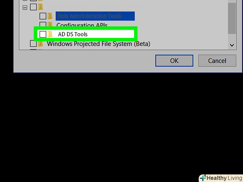Select the AD DS Tools tree item label
The width and height of the screenshot is (243, 182).
(73, 34)
